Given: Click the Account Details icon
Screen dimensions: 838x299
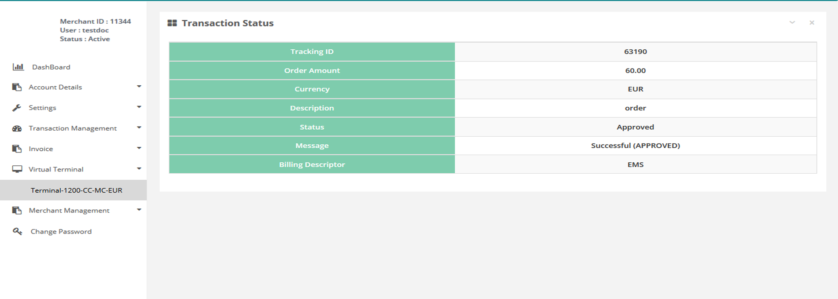Looking at the screenshot, I should 17,87.
